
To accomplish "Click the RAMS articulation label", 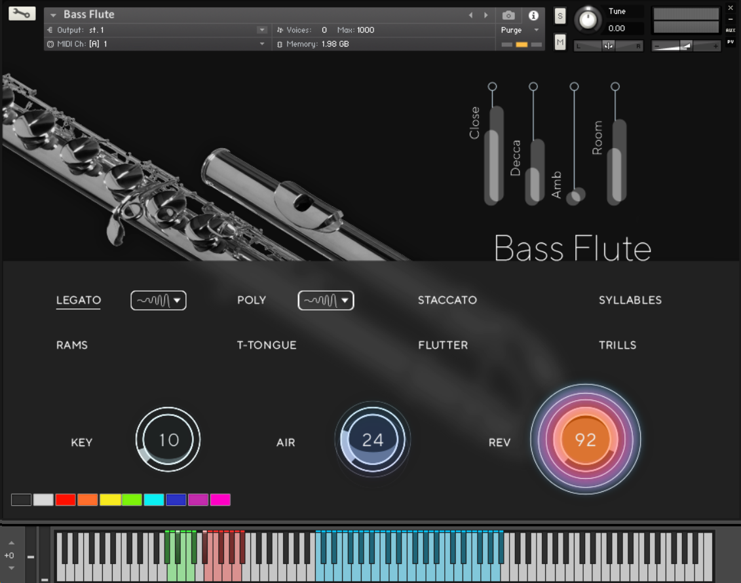I will (x=72, y=345).
